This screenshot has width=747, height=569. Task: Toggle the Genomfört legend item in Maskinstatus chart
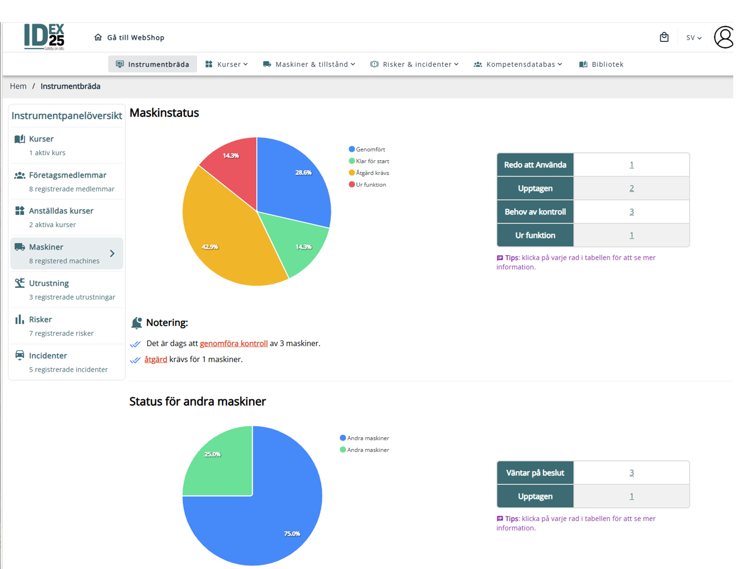367,150
